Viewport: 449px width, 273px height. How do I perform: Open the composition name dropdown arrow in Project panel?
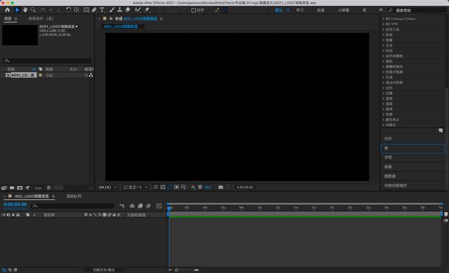76,27
